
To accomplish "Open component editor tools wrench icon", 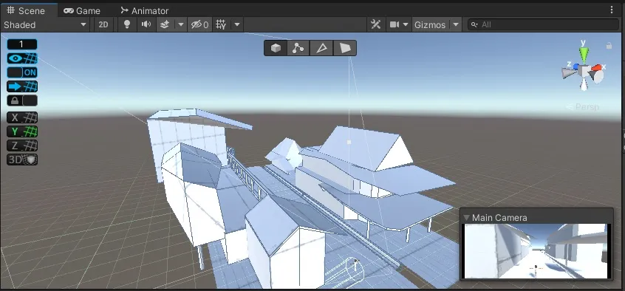I will [x=375, y=24].
